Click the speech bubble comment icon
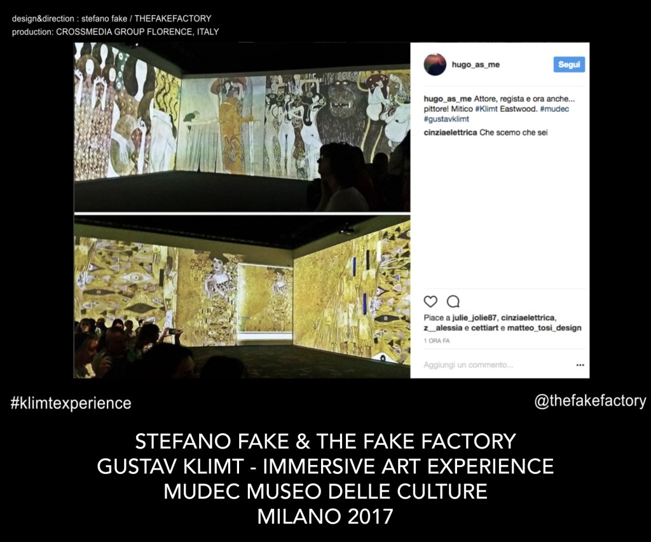651x542 pixels. [453, 301]
